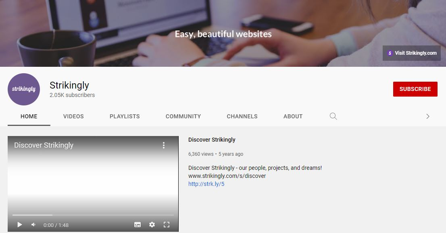View the About tab
Image resolution: width=446 pixels, height=233 pixels.
[x=293, y=116]
